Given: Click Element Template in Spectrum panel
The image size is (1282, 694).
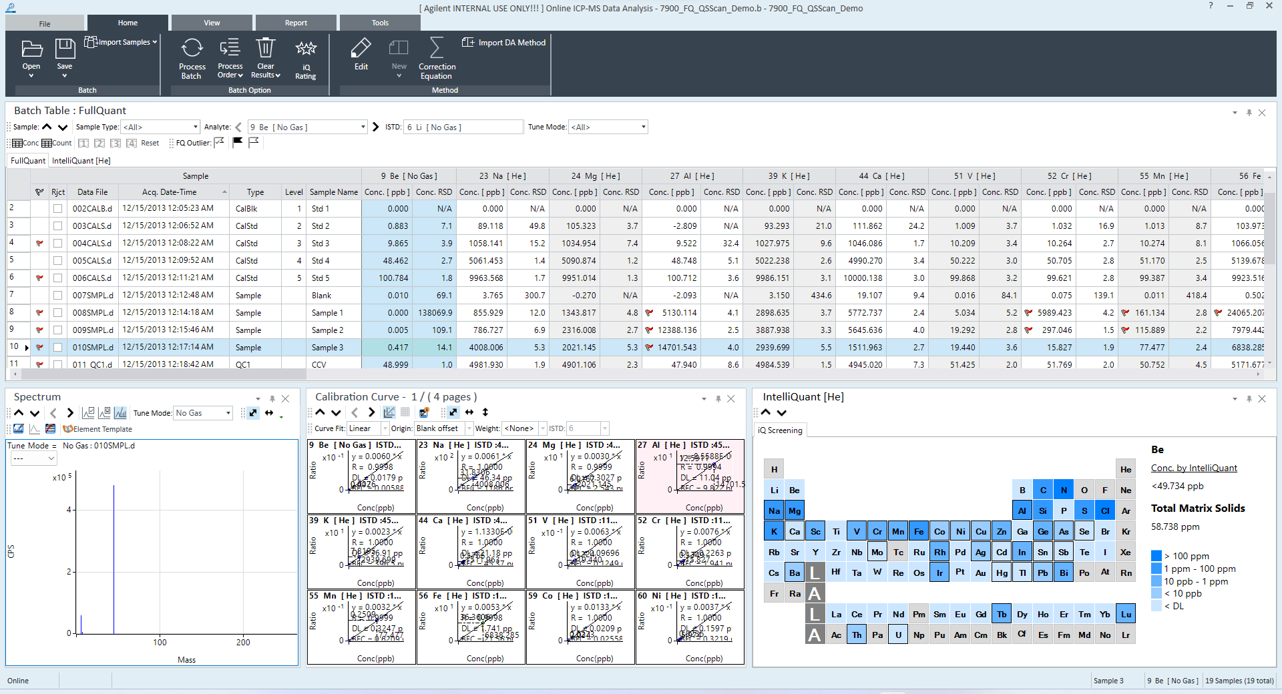Looking at the screenshot, I should point(97,429).
